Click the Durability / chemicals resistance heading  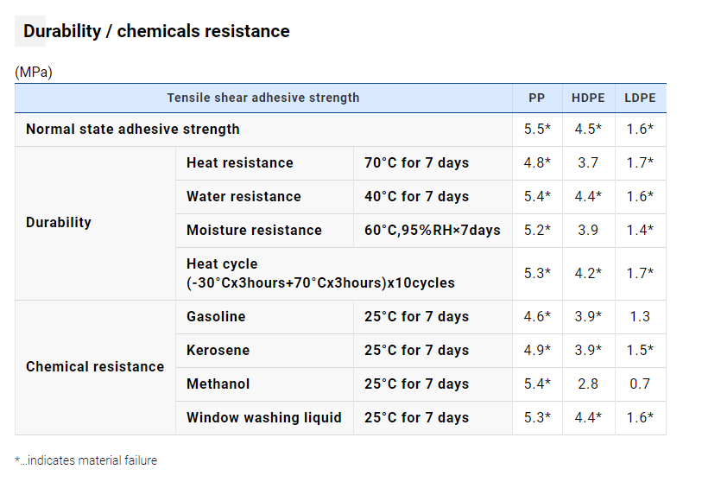click(156, 31)
